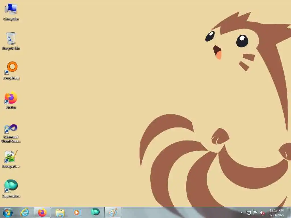
Task: Open the Windows Start menu orb
Action: [8, 212]
